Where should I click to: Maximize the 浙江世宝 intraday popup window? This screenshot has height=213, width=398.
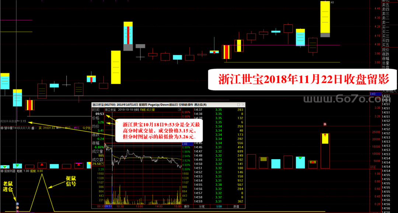(x=238, y=105)
